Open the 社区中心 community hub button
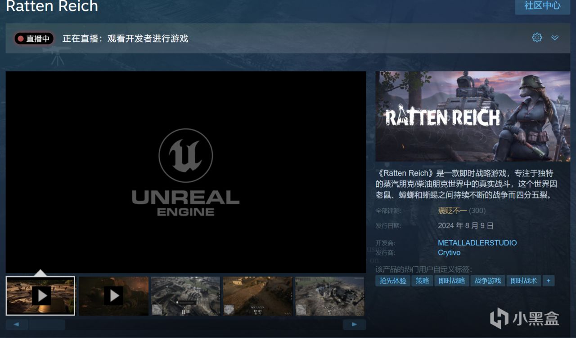 pyautogui.click(x=542, y=5)
